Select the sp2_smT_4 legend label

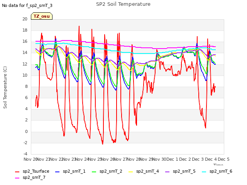147,171
